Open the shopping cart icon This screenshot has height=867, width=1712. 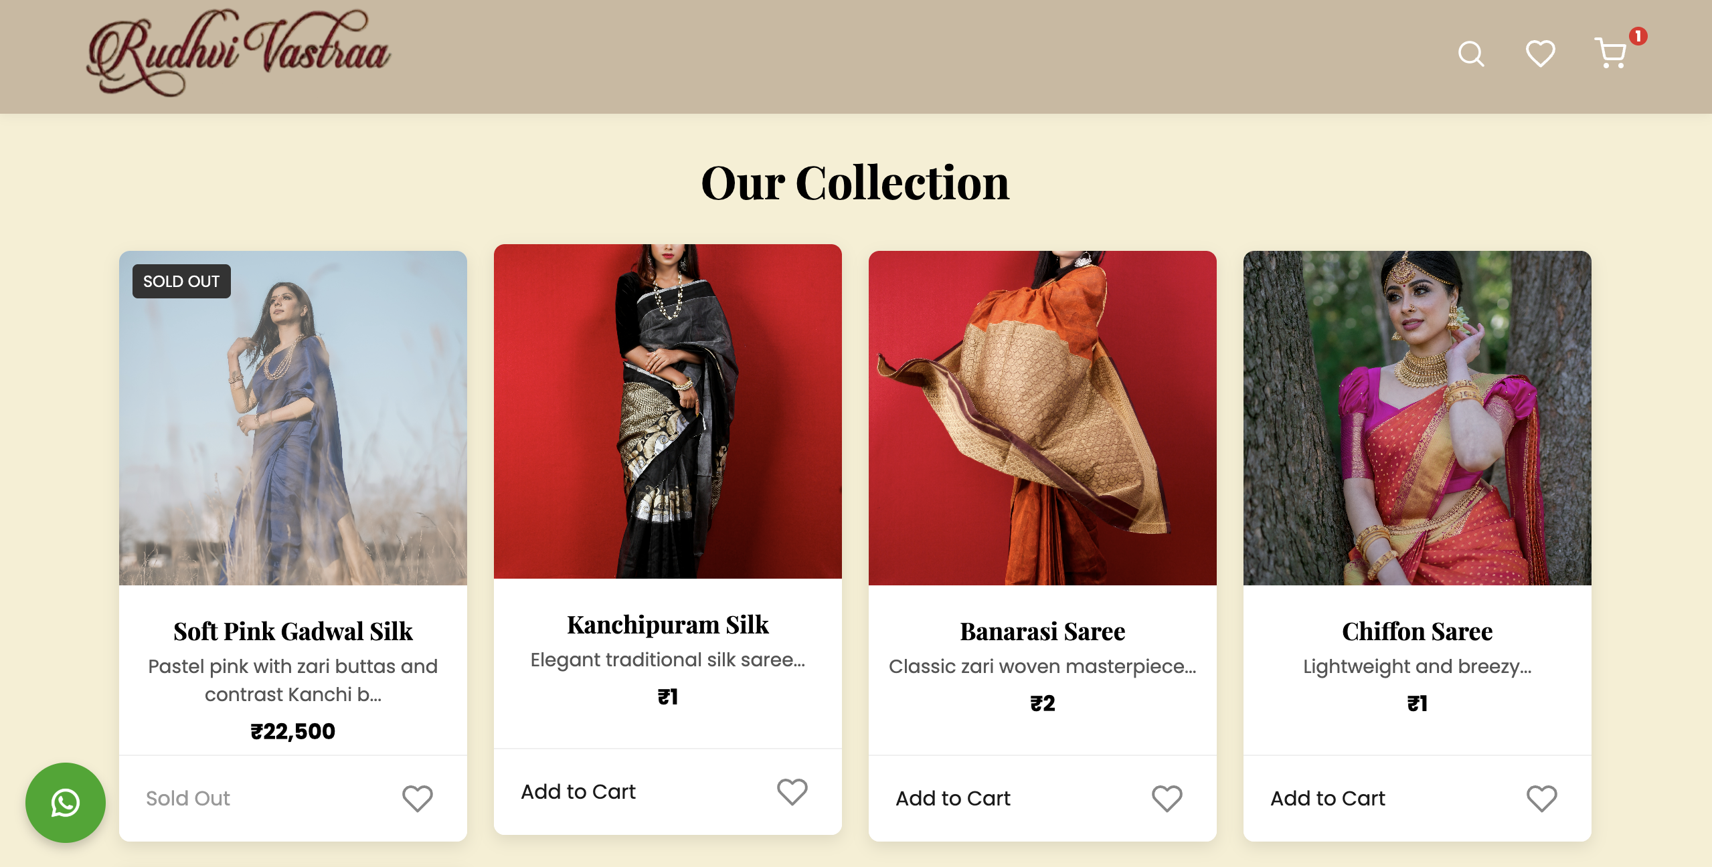tap(1611, 54)
